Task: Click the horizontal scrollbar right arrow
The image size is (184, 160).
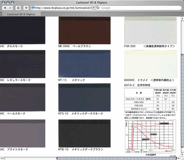Action: tap(179, 158)
